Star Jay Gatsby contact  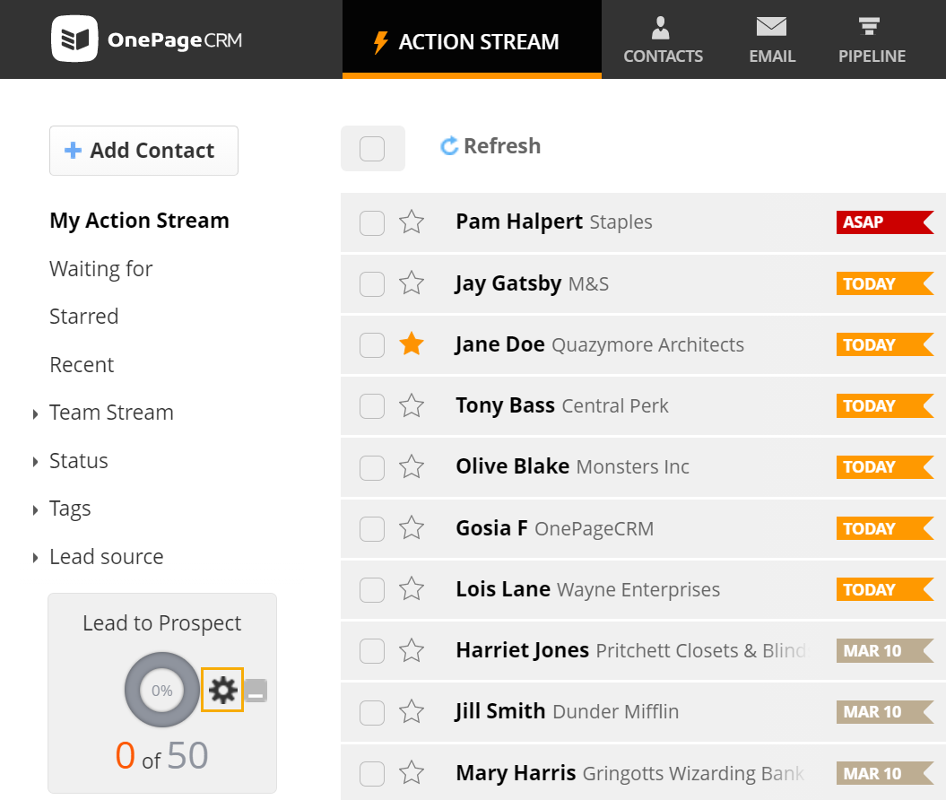tap(412, 283)
